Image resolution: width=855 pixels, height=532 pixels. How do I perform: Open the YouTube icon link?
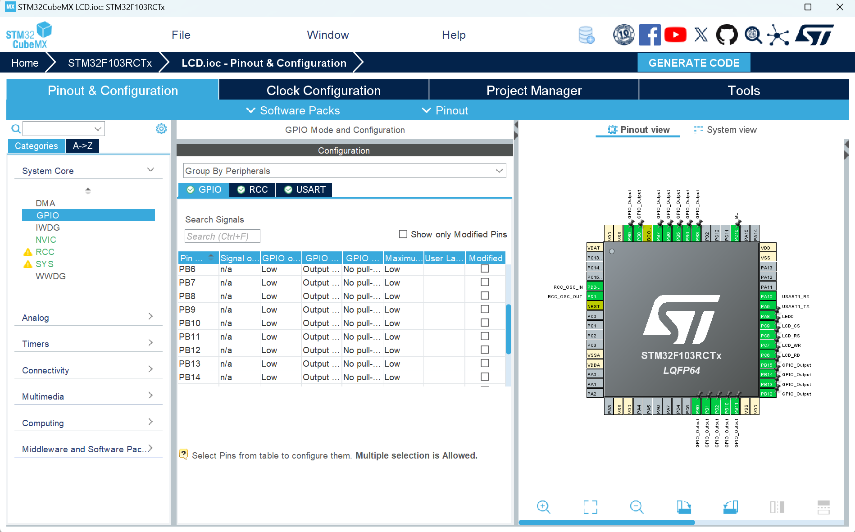click(675, 35)
